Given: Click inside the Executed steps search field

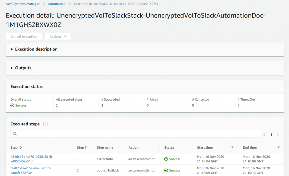Looking at the screenshot, I should point(113,134).
